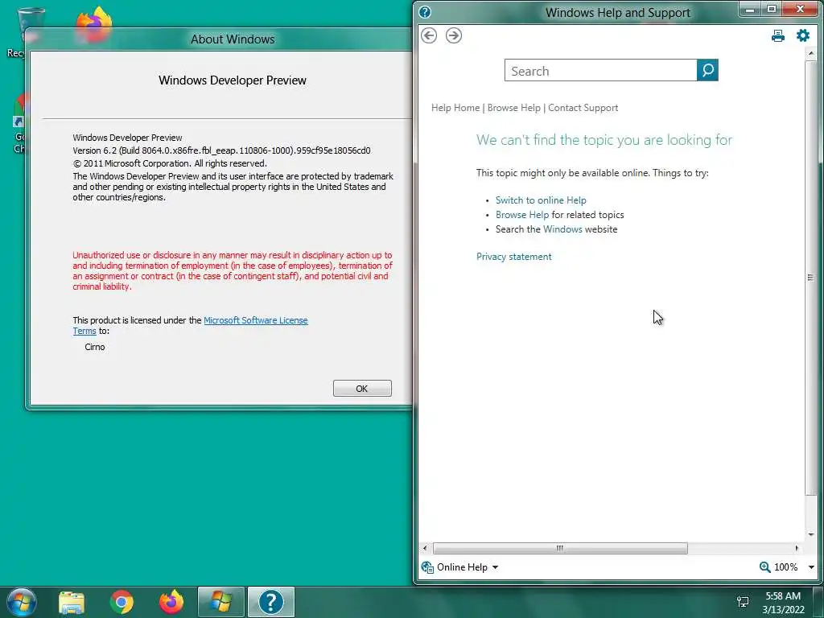Print the help topic using printer icon
The width and height of the screenshot is (824, 618).
point(778,35)
